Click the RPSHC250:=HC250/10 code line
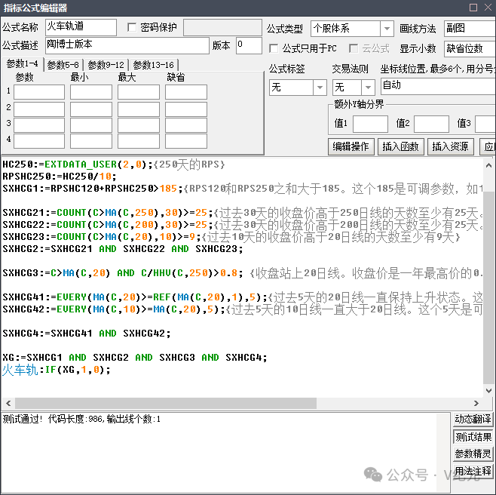 (60, 177)
